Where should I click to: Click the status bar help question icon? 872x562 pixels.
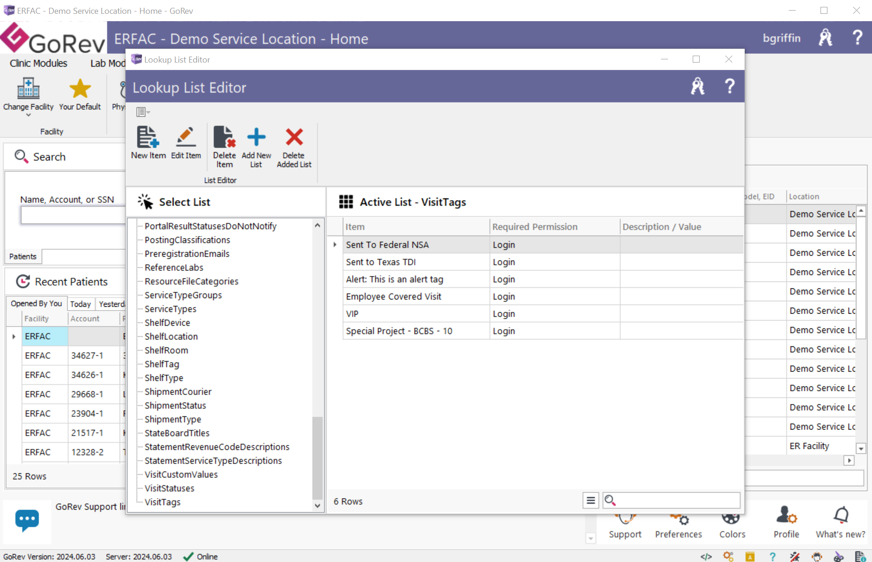coord(773,556)
